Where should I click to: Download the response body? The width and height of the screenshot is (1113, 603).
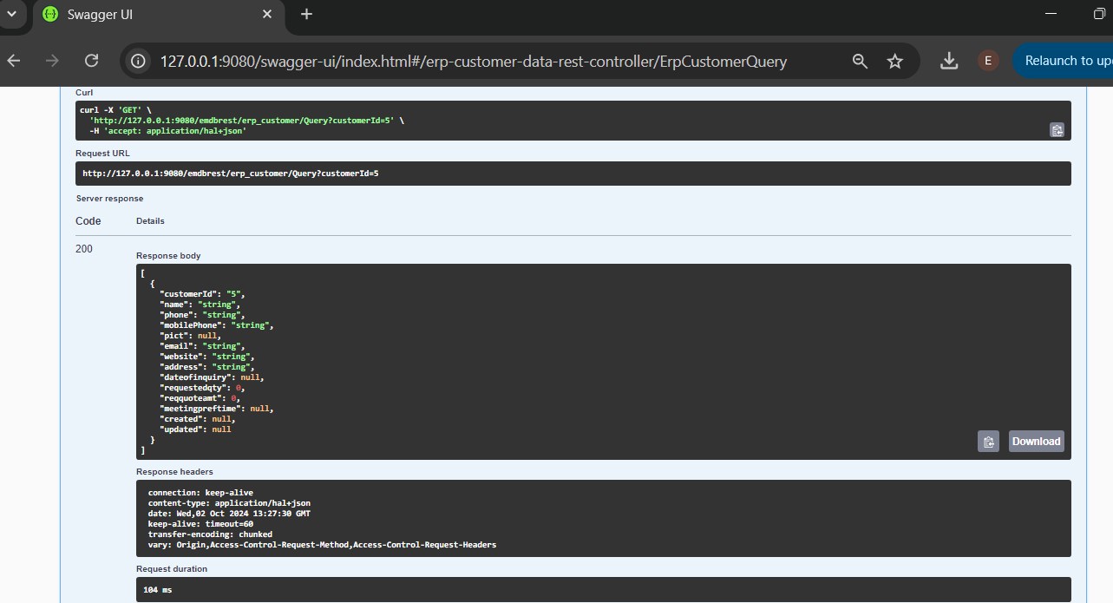click(1036, 441)
